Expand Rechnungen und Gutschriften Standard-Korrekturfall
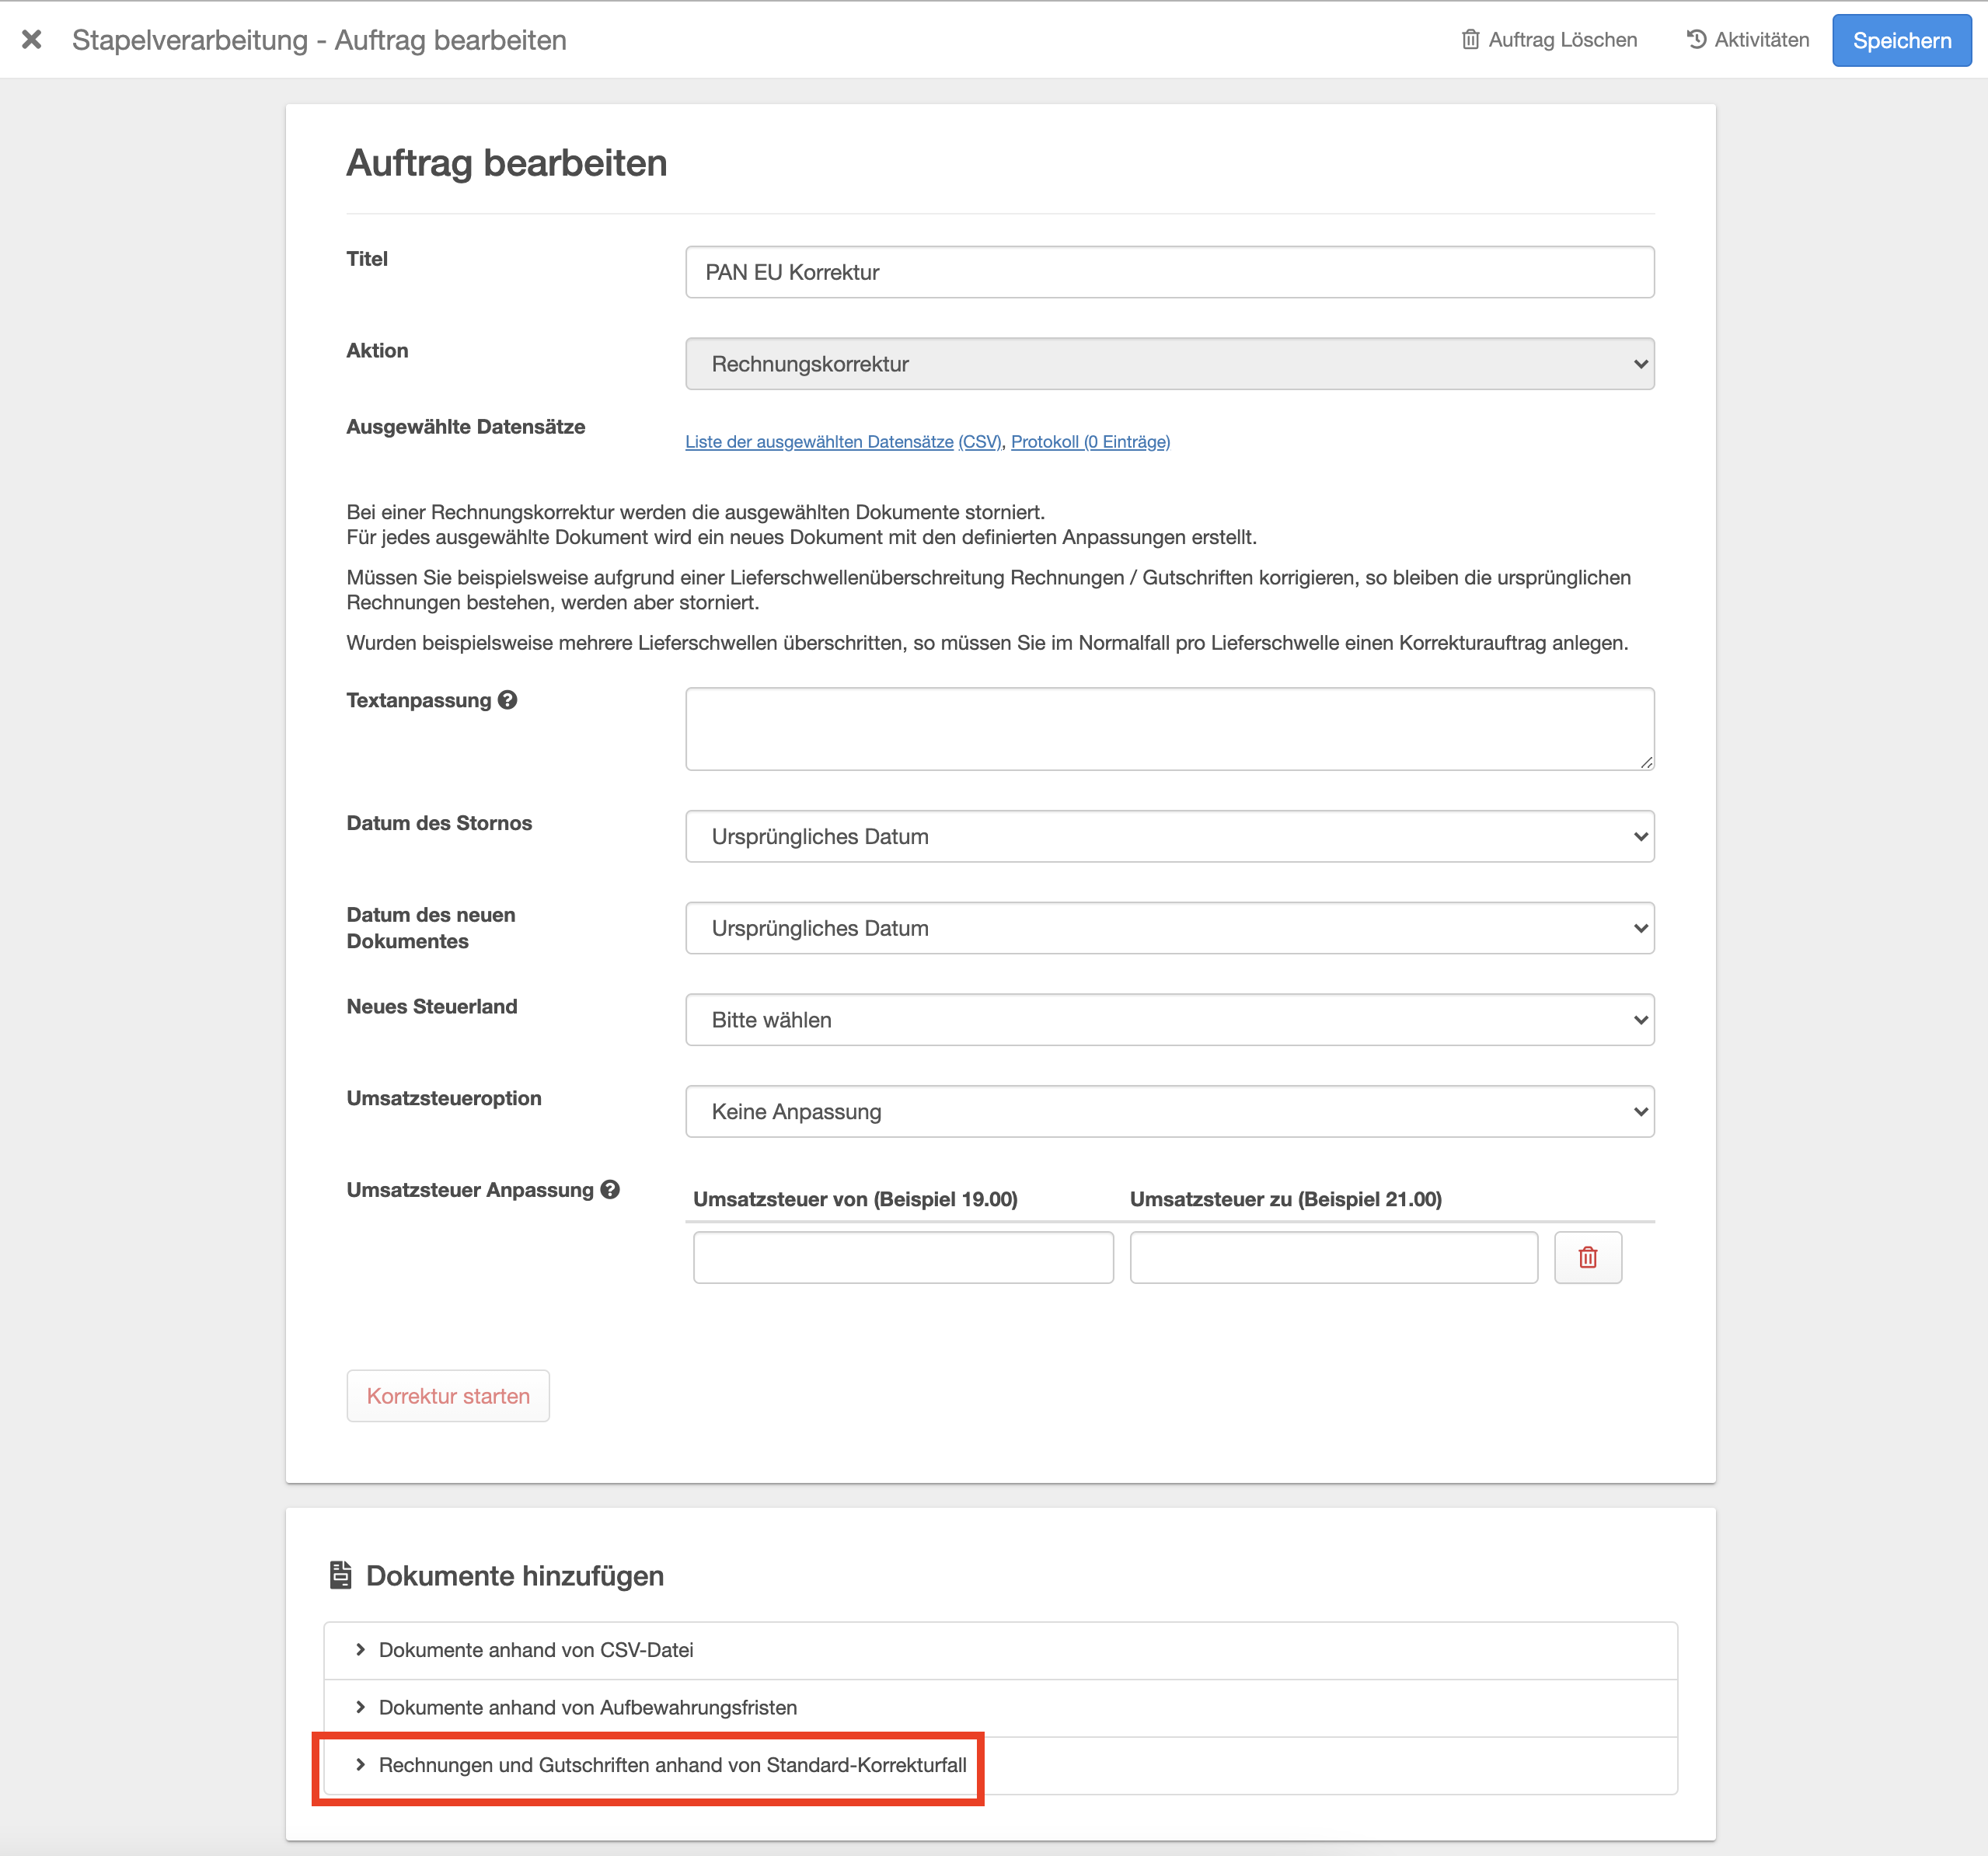 (672, 1765)
